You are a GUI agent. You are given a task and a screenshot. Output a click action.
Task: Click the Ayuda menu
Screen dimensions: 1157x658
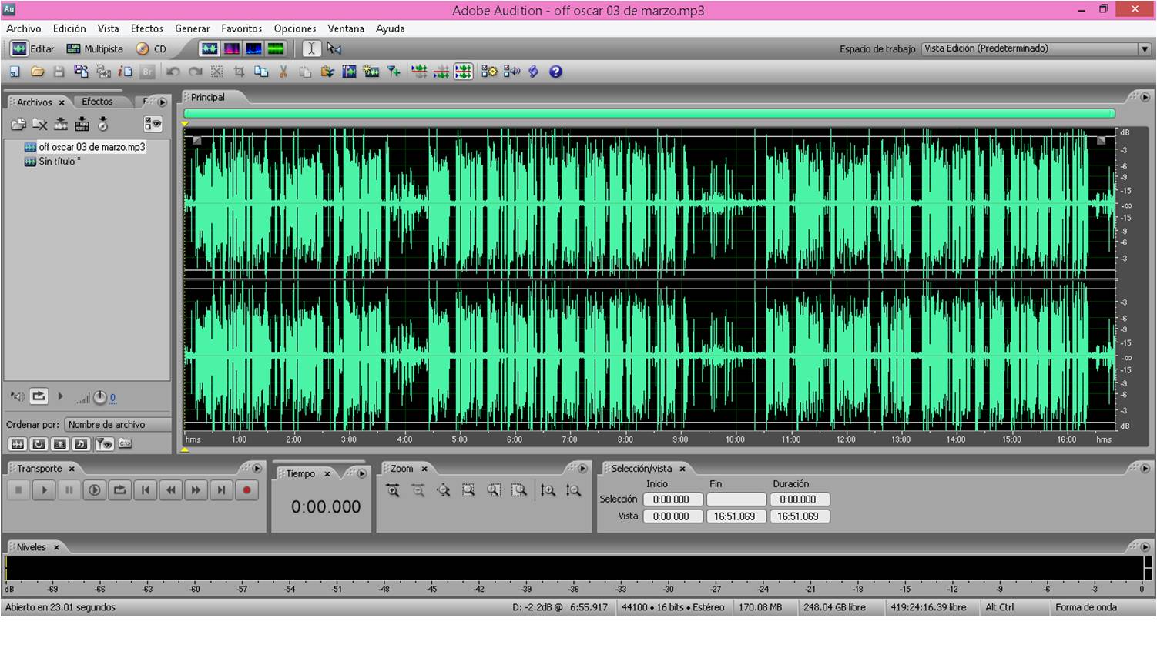391,28
